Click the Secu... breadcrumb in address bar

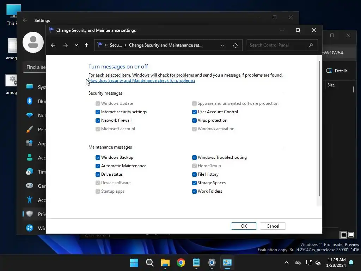[x=116, y=45]
